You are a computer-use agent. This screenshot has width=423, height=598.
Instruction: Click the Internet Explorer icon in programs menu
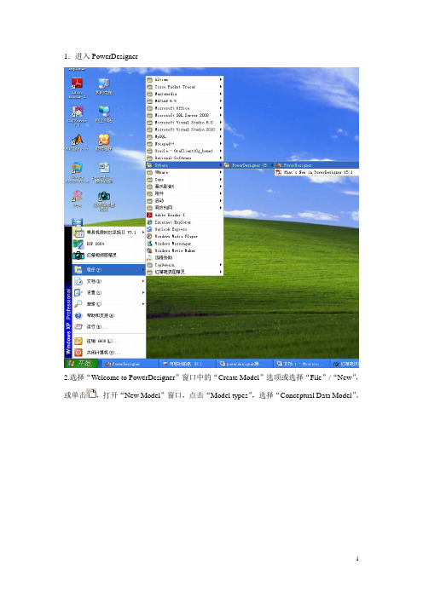pyautogui.click(x=149, y=222)
